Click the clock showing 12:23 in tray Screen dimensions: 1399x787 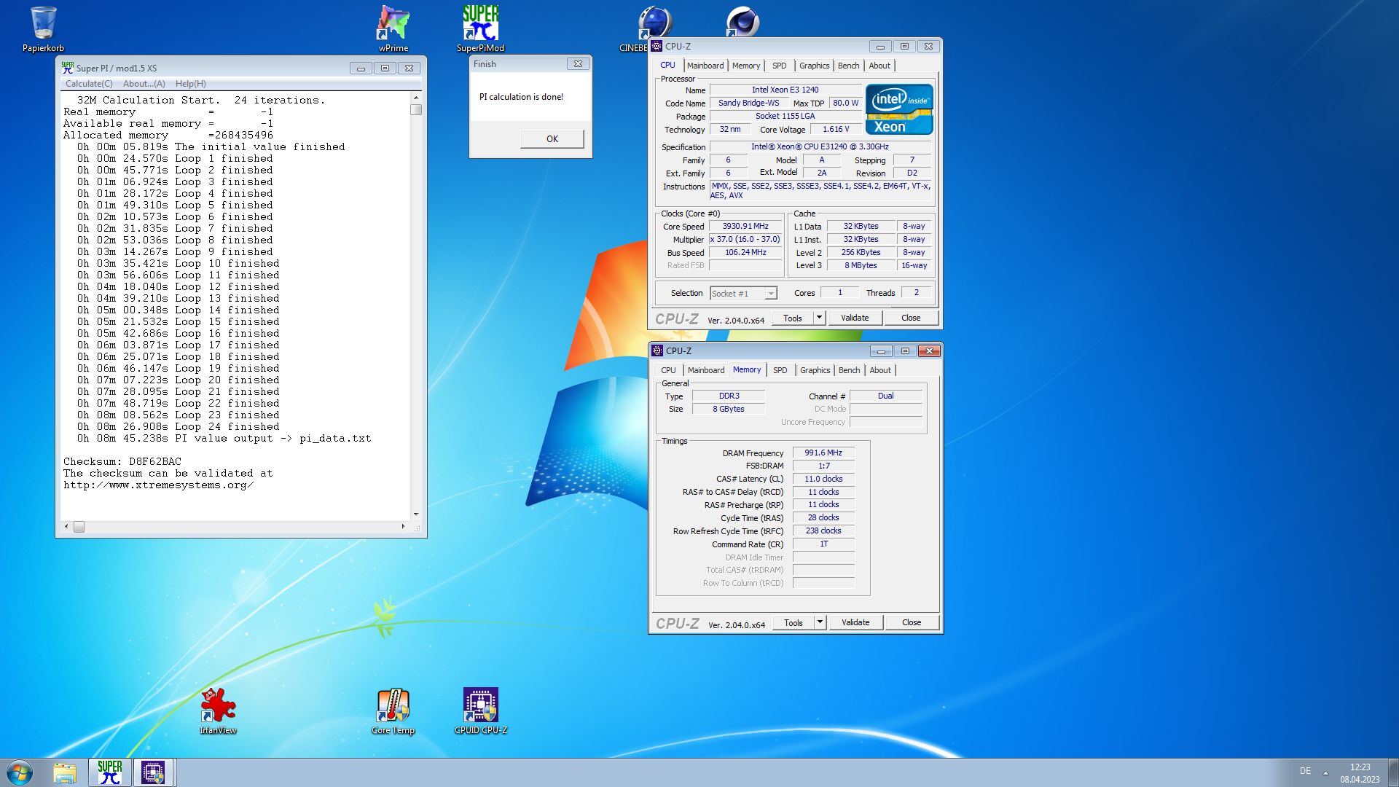click(x=1360, y=767)
